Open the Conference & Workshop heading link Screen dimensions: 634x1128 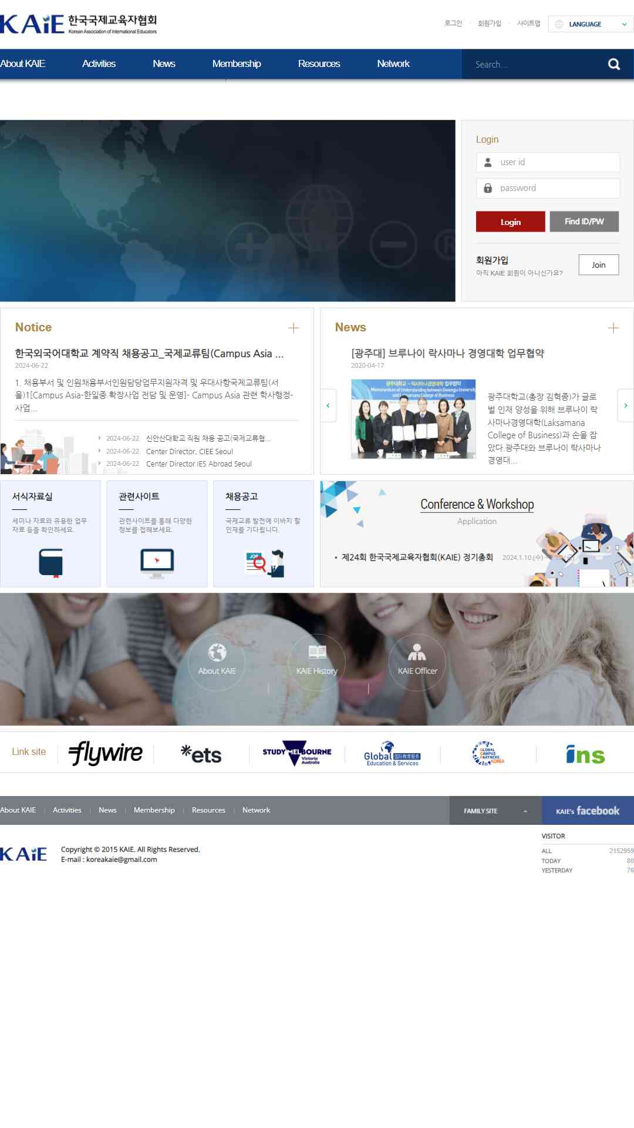(477, 504)
